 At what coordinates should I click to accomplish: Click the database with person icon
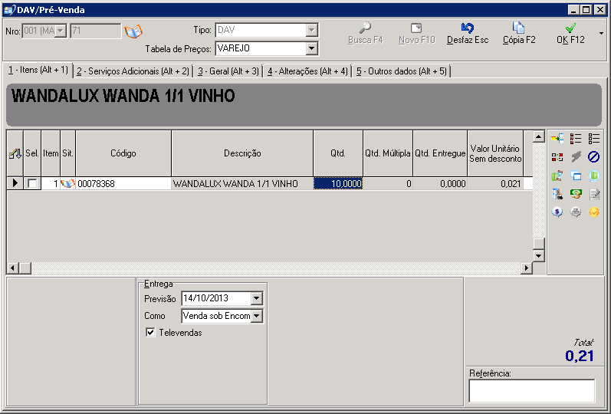pyautogui.click(x=557, y=194)
